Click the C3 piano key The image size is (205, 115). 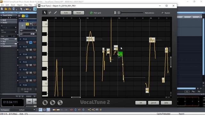pyautogui.click(x=45, y=24)
